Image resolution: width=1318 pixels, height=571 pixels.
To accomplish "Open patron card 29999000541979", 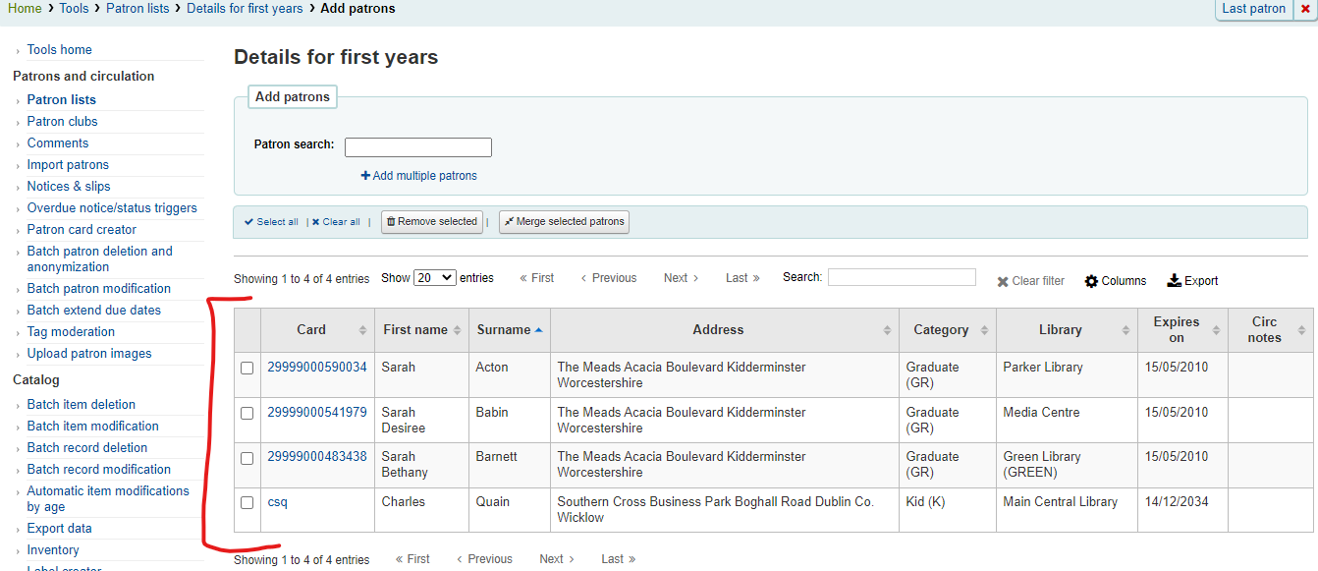I will coord(317,413).
